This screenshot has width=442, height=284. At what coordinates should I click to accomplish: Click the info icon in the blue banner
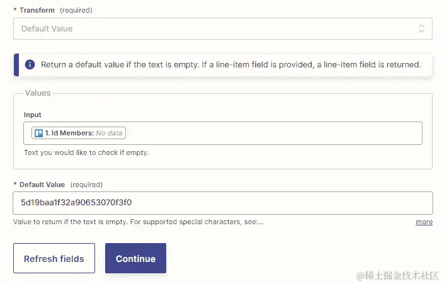[30, 65]
